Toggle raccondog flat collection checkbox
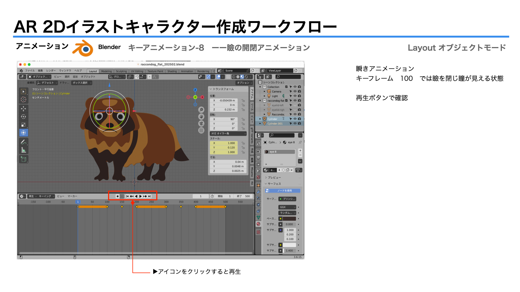The height and width of the screenshot is (292, 520). (x=286, y=101)
